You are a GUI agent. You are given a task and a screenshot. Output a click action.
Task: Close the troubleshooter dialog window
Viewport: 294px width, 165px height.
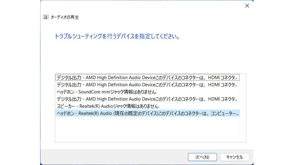tap(247, 5)
